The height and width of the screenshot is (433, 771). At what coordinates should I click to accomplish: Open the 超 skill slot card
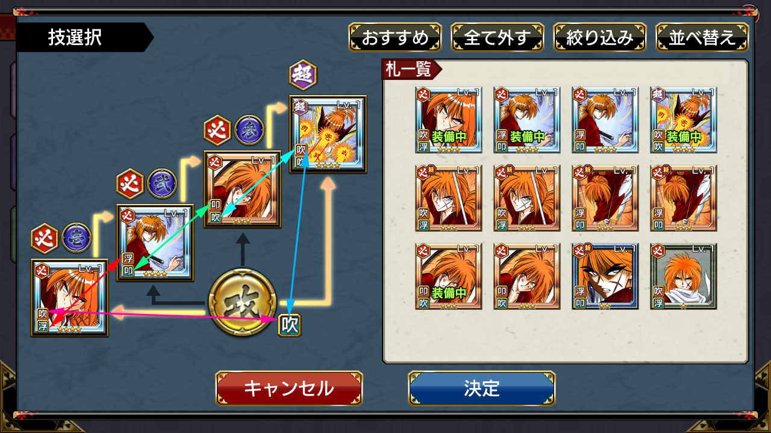(x=328, y=134)
